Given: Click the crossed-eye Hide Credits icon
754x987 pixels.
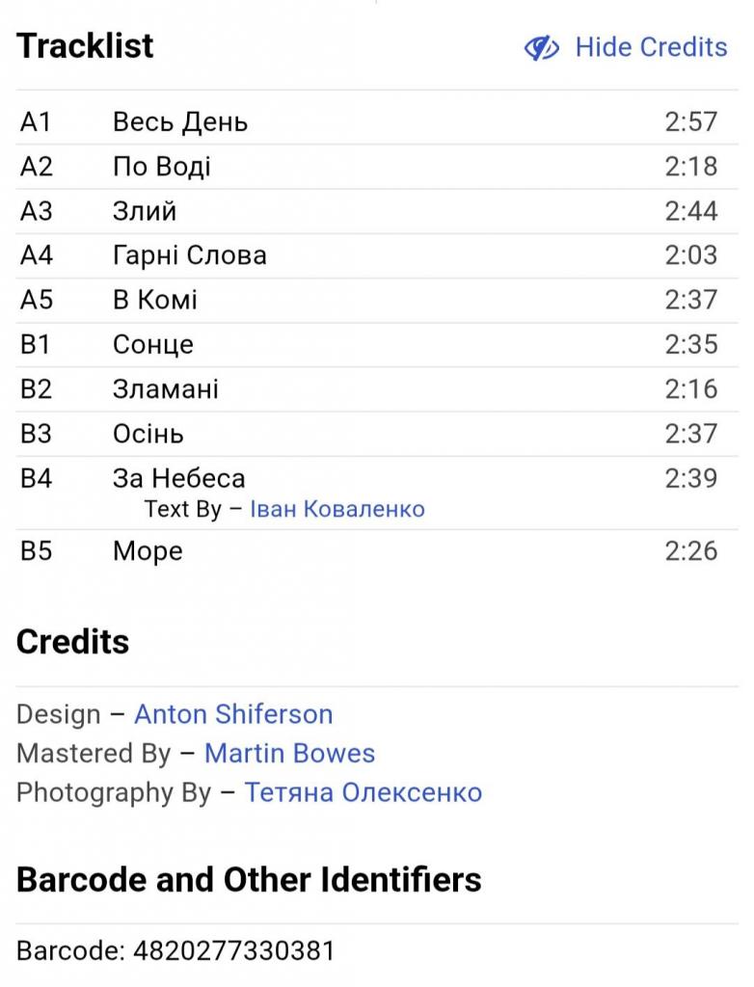Looking at the screenshot, I should 541,47.
